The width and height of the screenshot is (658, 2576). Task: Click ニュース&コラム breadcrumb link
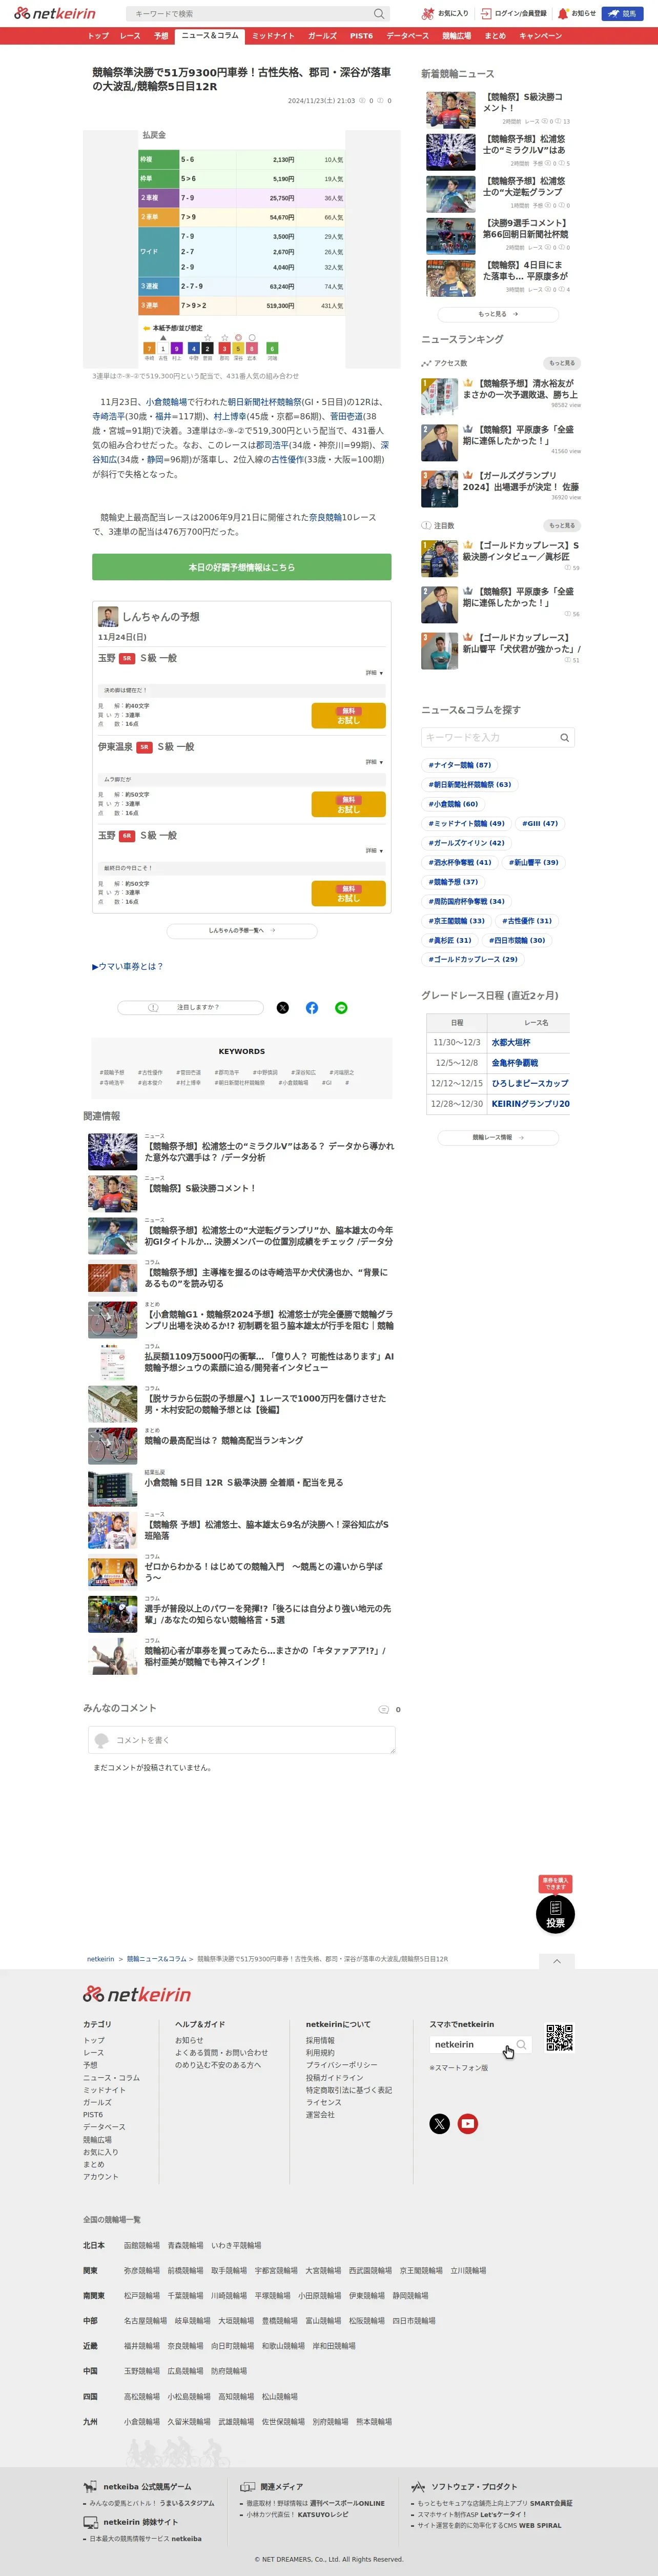coord(156,1959)
